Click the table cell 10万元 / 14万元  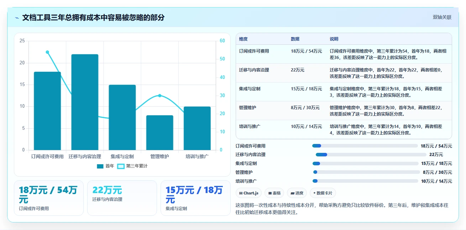click(x=307, y=127)
